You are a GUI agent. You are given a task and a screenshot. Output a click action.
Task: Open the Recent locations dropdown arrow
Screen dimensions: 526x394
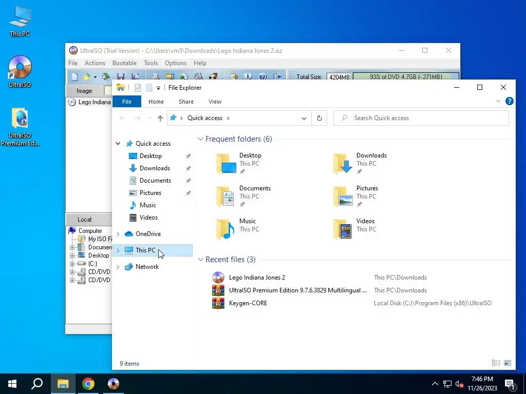pyautogui.click(x=149, y=119)
